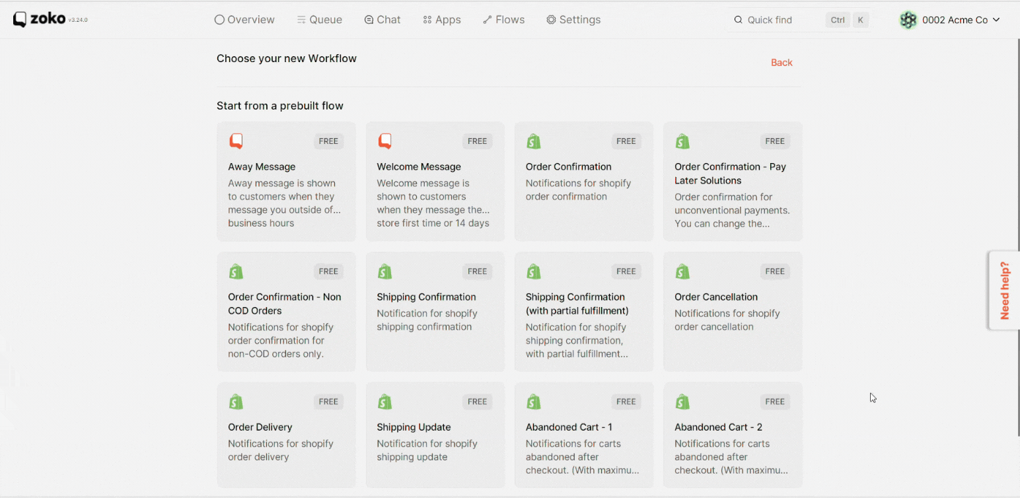Image resolution: width=1020 pixels, height=498 pixels.
Task: Click Shopify icon on Shipping Update card
Action: (x=384, y=402)
